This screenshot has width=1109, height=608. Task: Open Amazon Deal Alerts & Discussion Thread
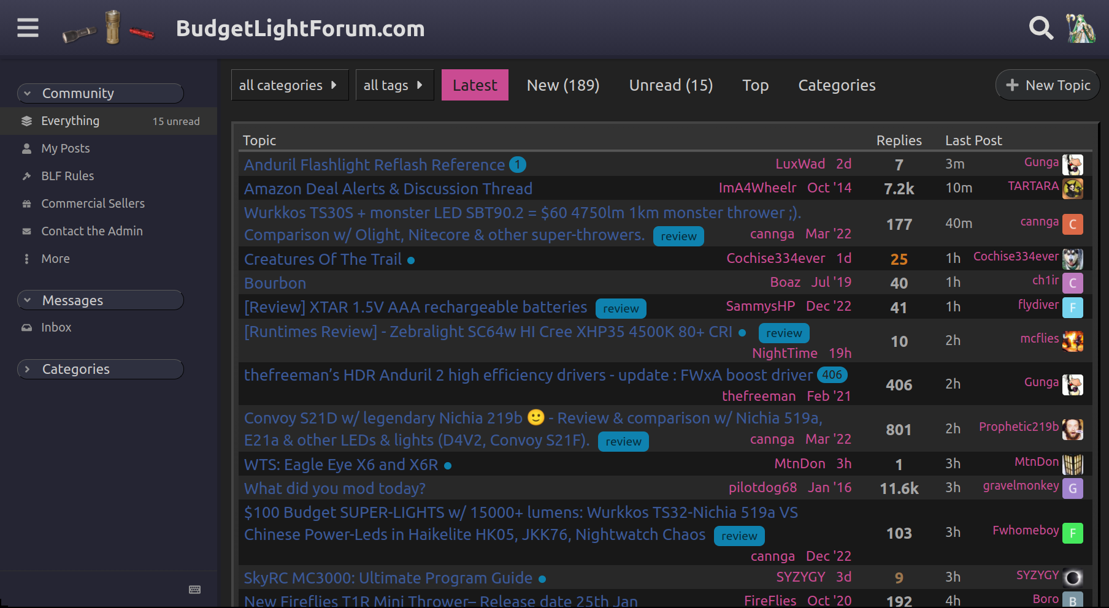tap(388, 189)
